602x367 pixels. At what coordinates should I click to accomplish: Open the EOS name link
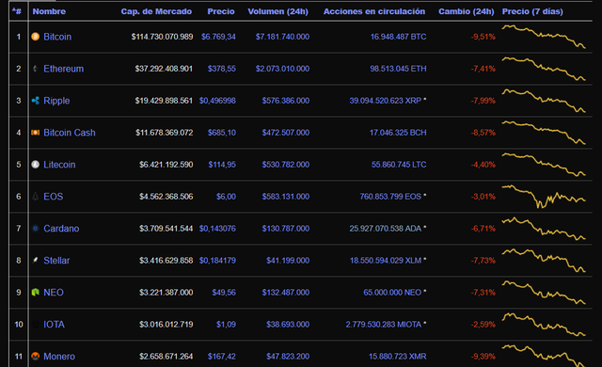[x=54, y=197]
